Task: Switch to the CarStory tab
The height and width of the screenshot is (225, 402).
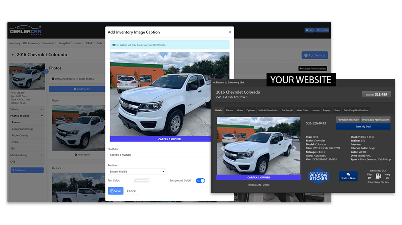Action: pos(287,110)
